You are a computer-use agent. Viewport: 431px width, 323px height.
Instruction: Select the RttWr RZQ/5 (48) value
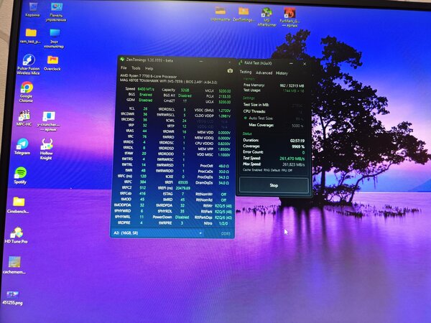click(223, 206)
